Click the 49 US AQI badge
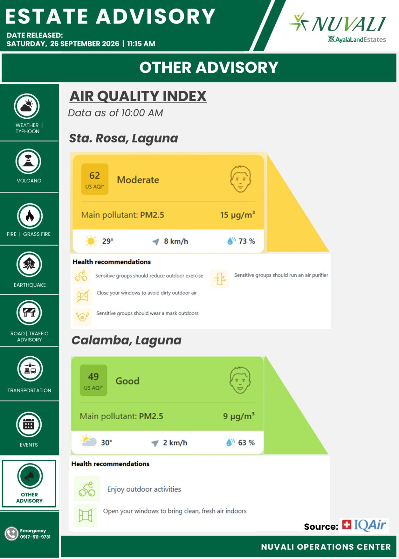 [x=93, y=380]
